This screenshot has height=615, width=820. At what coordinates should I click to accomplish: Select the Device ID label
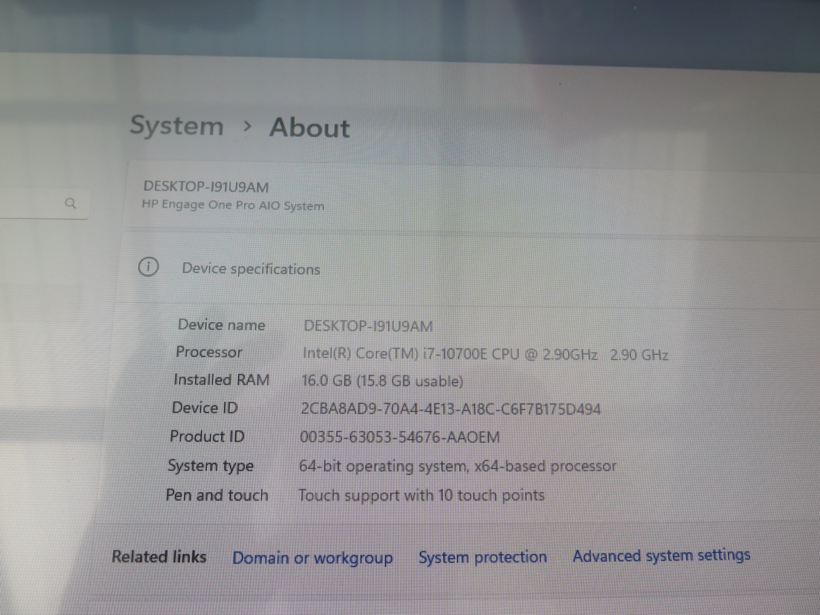[x=205, y=408]
